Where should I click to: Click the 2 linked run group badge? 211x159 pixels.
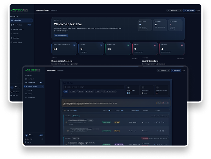(76, 116)
